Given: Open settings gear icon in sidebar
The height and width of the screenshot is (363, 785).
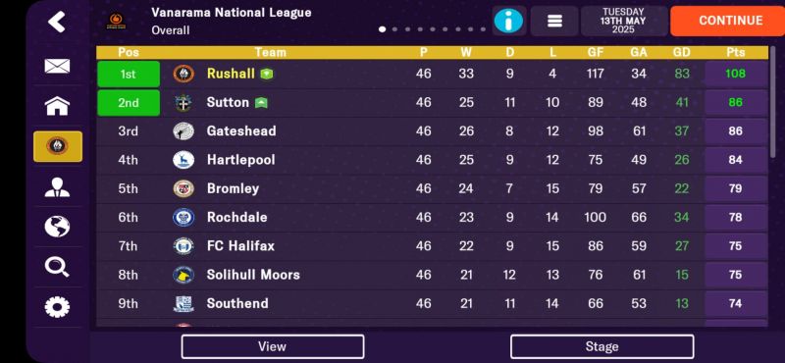Looking at the screenshot, I should tap(57, 307).
